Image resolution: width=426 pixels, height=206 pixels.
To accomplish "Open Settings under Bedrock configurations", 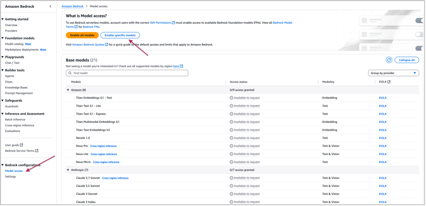I will (10, 177).
